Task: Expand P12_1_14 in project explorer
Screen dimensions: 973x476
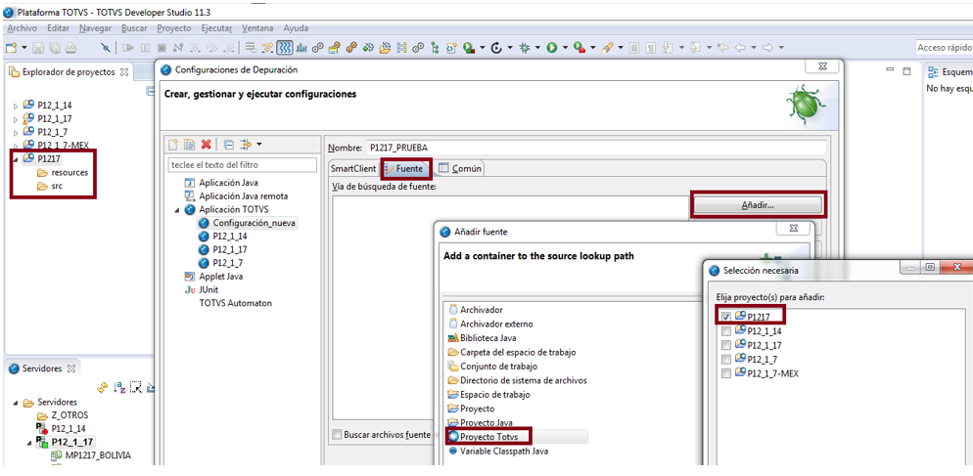Action: tap(16, 105)
